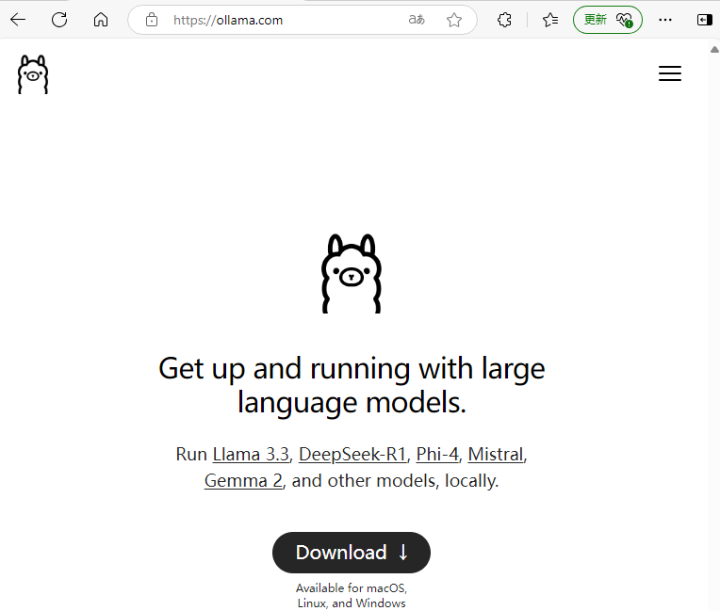720x611 pixels.
Task: Open the translate page icon
Action: point(417,20)
